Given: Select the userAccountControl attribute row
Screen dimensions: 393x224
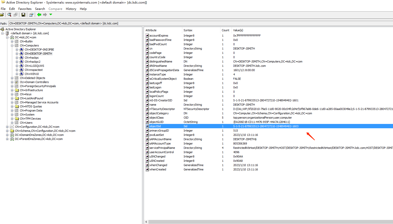Looking at the screenshot, I should pyautogui.click(x=268, y=152).
